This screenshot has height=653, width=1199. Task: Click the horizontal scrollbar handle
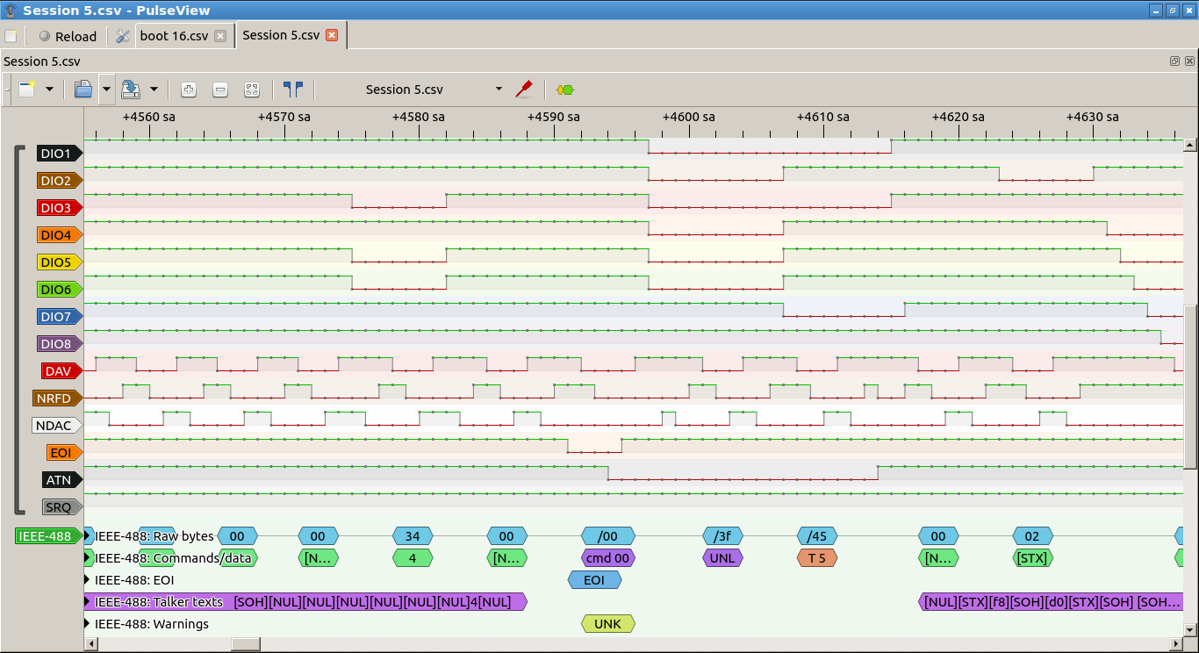[246, 644]
